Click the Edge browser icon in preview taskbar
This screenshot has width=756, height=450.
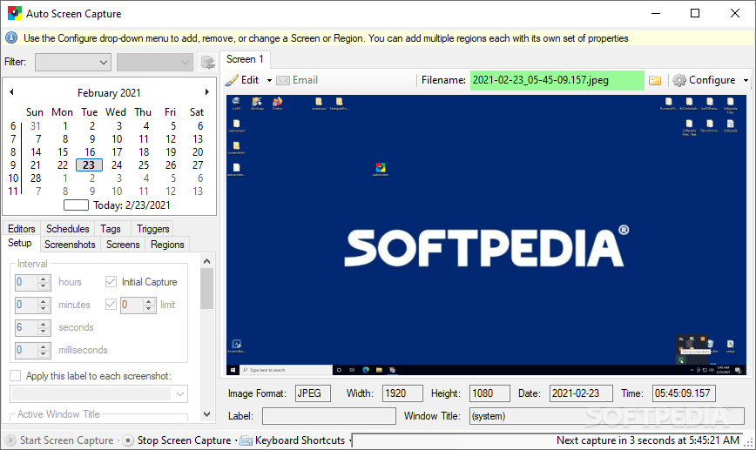coord(366,370)
